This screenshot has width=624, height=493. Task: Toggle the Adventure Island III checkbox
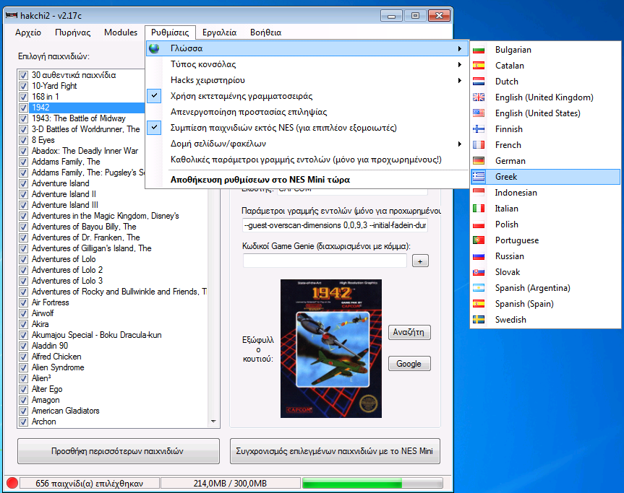23,205
